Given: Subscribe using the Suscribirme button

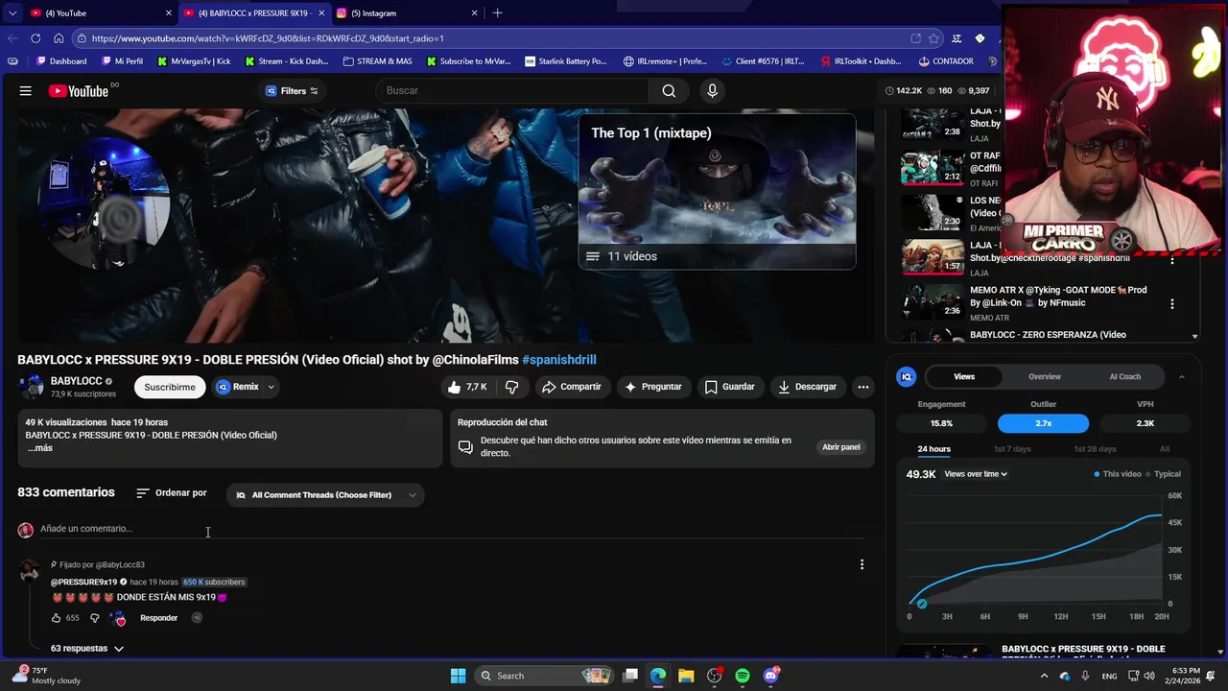Looking at the screenshot, I should [x=170, y=387].
